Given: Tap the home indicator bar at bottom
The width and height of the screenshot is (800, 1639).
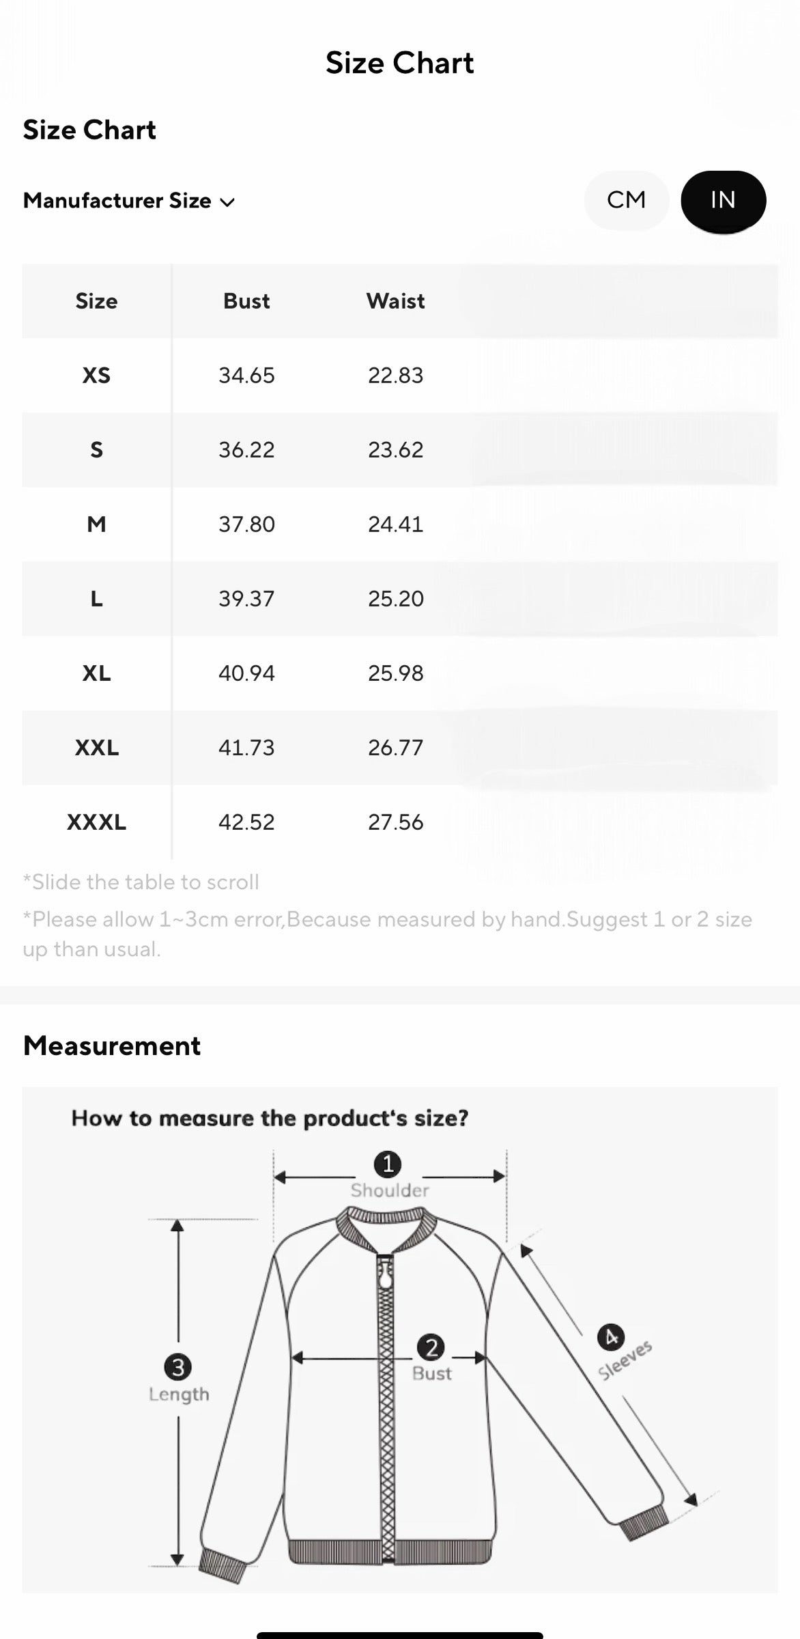Looking at the screenshot, I should tap(400, 1635).
